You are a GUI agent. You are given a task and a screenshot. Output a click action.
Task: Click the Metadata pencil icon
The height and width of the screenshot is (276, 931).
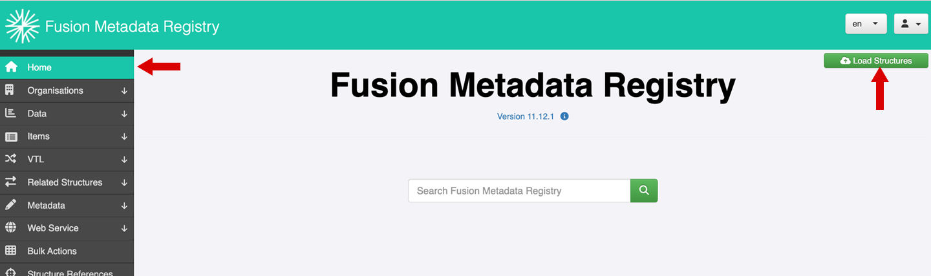coord(11,205)
